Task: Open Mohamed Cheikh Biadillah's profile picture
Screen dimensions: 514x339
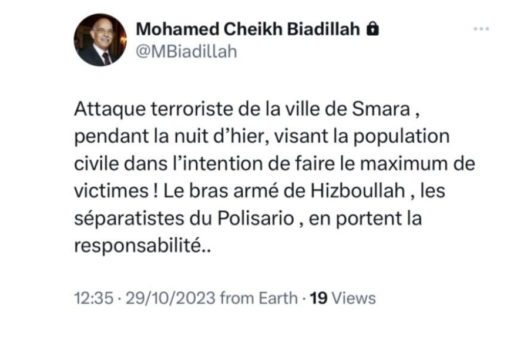Action: tap(100, 40)
